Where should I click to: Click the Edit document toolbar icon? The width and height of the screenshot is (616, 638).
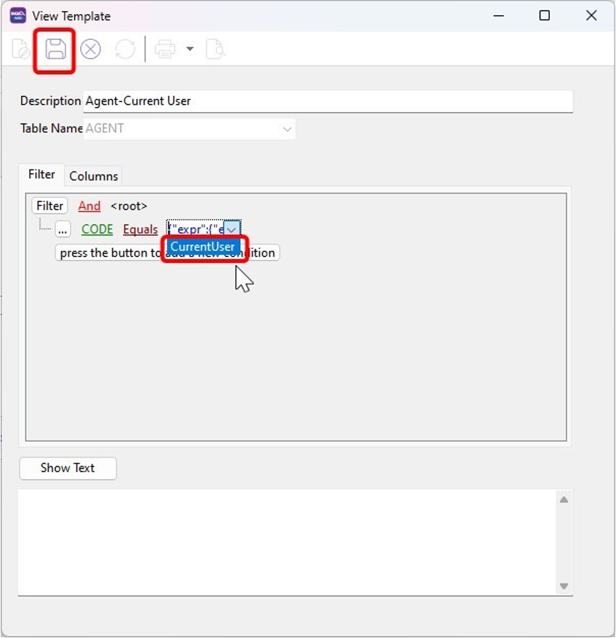coord(20,49)
